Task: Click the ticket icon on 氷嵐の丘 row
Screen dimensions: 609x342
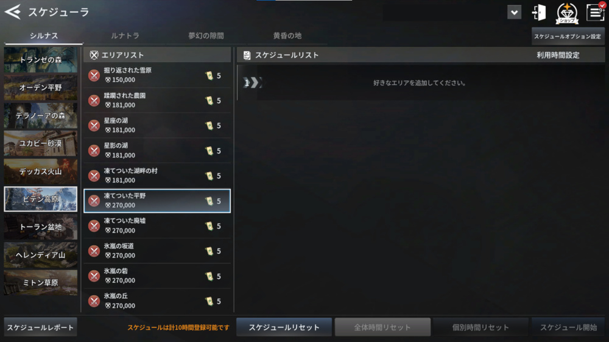Action: click(x=209, y=301)
